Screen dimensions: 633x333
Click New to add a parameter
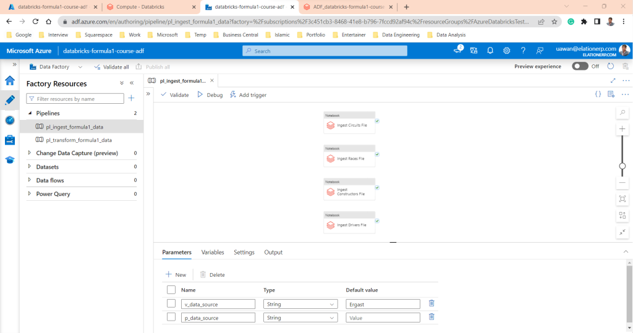176,274
